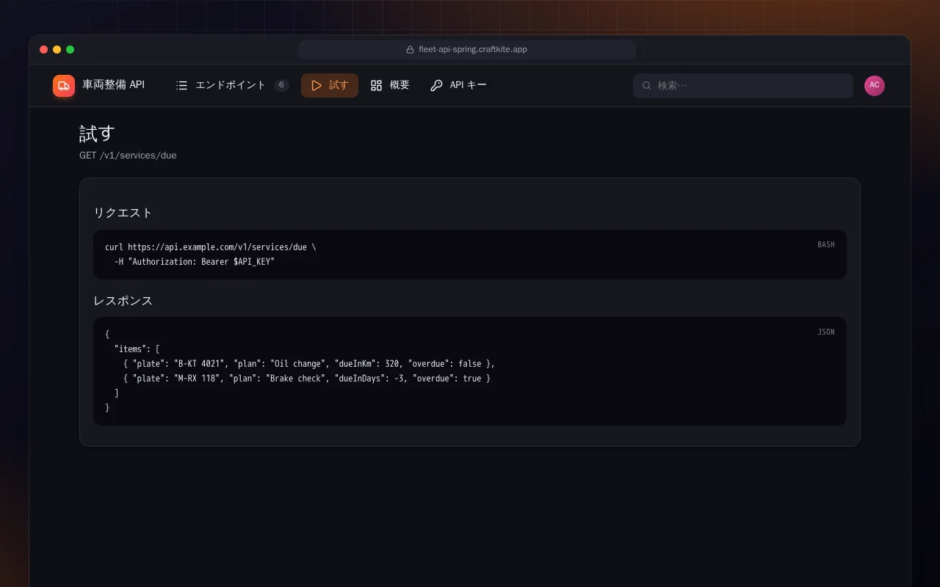Open the エンドポイント tab

point(233,85)
